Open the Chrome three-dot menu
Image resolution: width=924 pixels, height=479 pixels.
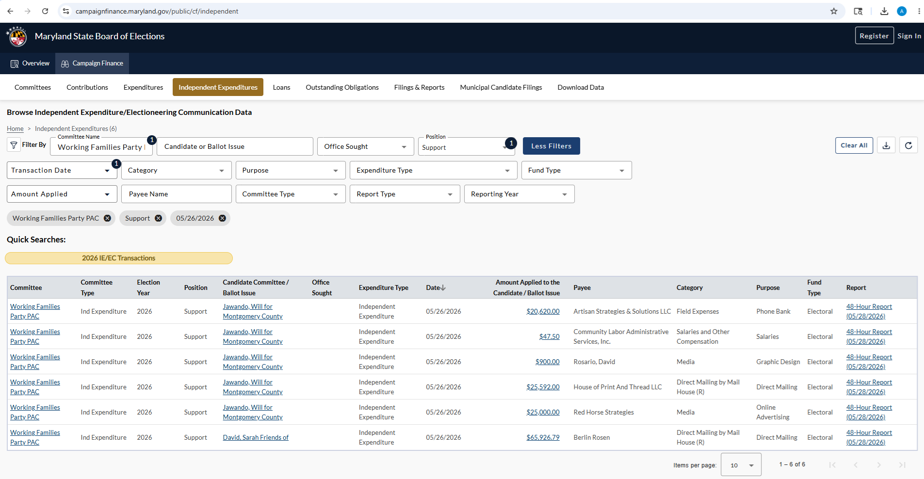919,11
